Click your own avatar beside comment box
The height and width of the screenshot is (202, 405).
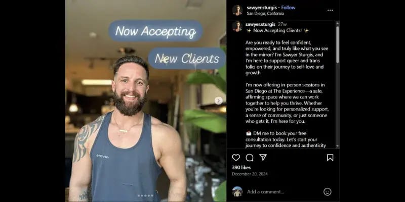pyautogui.click(x=237, y=192)
